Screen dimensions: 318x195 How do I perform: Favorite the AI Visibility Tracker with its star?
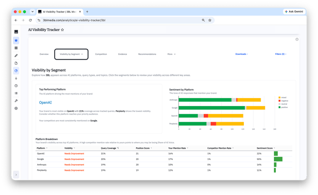(62, 30)
